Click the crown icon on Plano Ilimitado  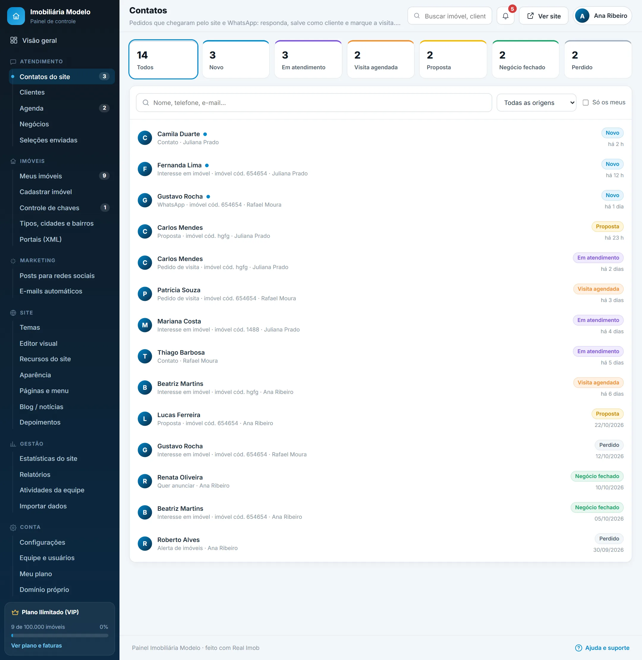[15, 612]
